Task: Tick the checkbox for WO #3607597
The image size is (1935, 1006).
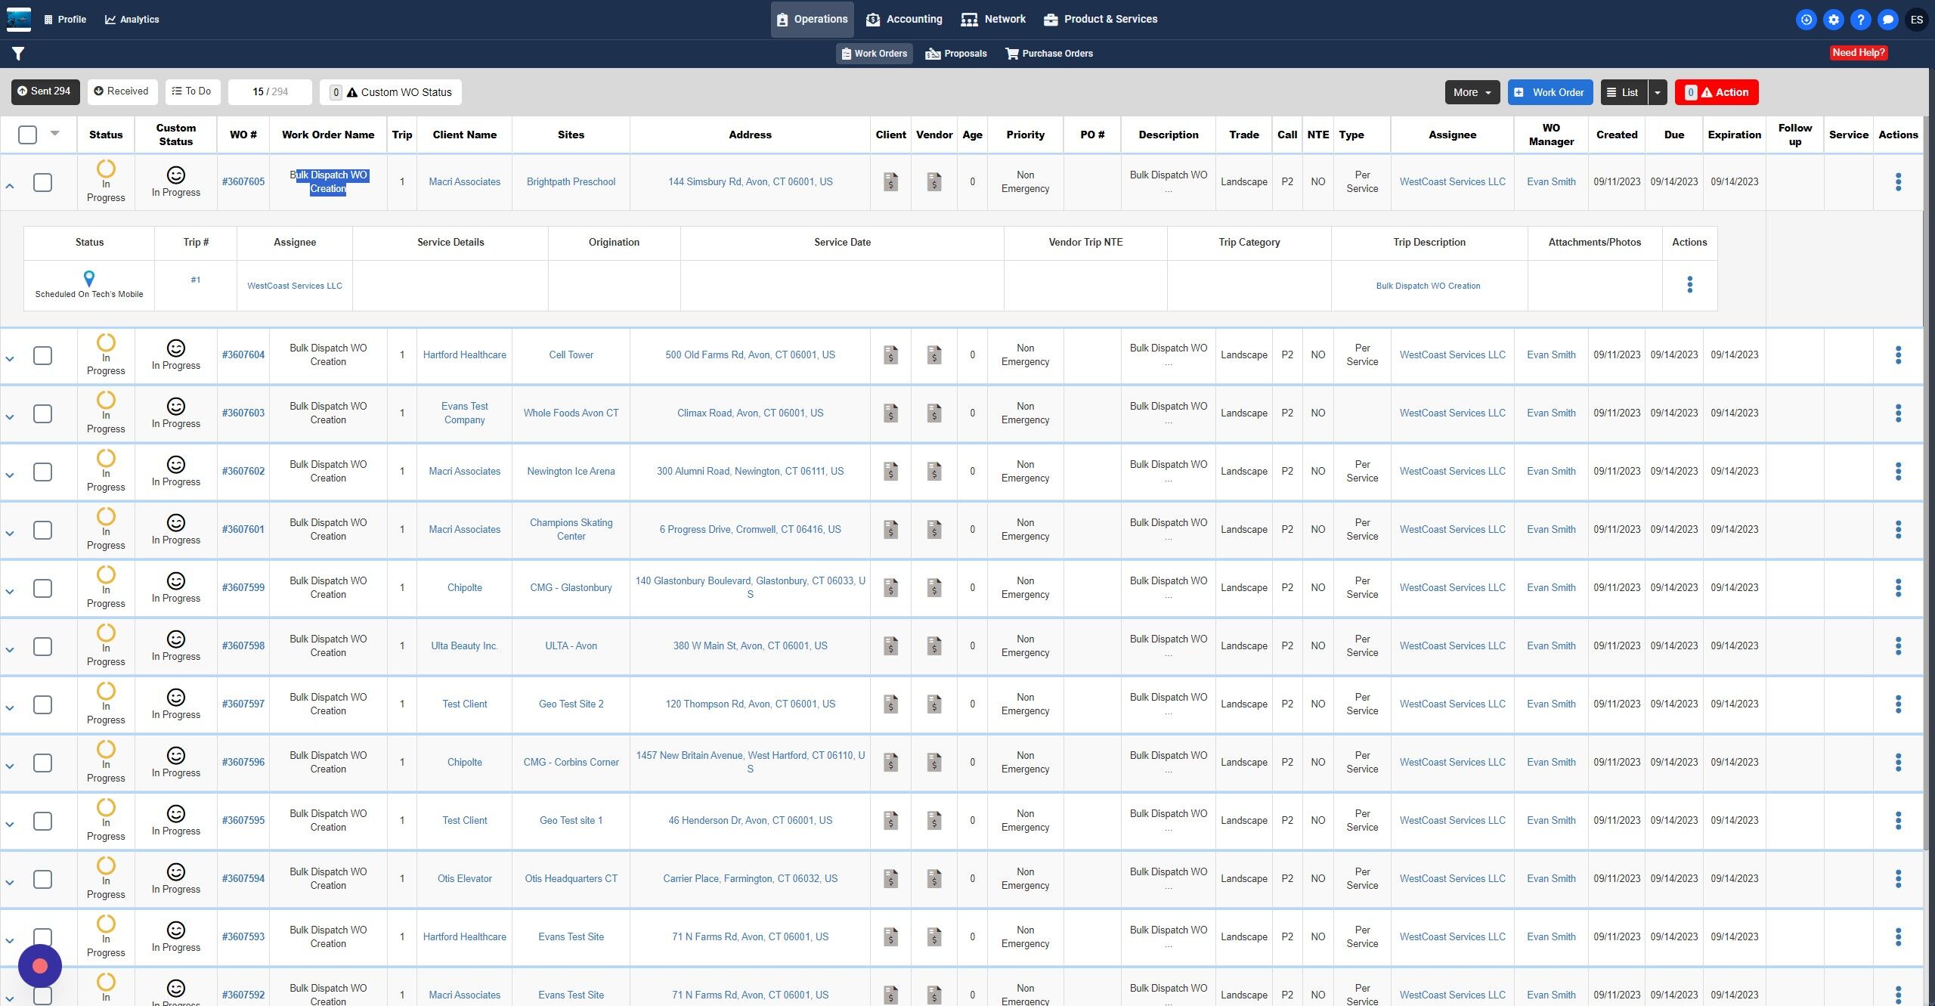Action: 43,704
